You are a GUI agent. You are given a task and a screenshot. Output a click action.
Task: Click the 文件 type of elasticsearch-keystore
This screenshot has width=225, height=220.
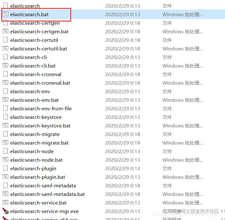pyautogui.click(x=167, y=117)
